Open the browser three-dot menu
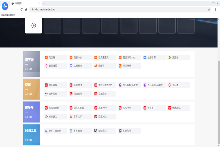Viewport: 220px width, 147px height. click(x=215, y=9)
